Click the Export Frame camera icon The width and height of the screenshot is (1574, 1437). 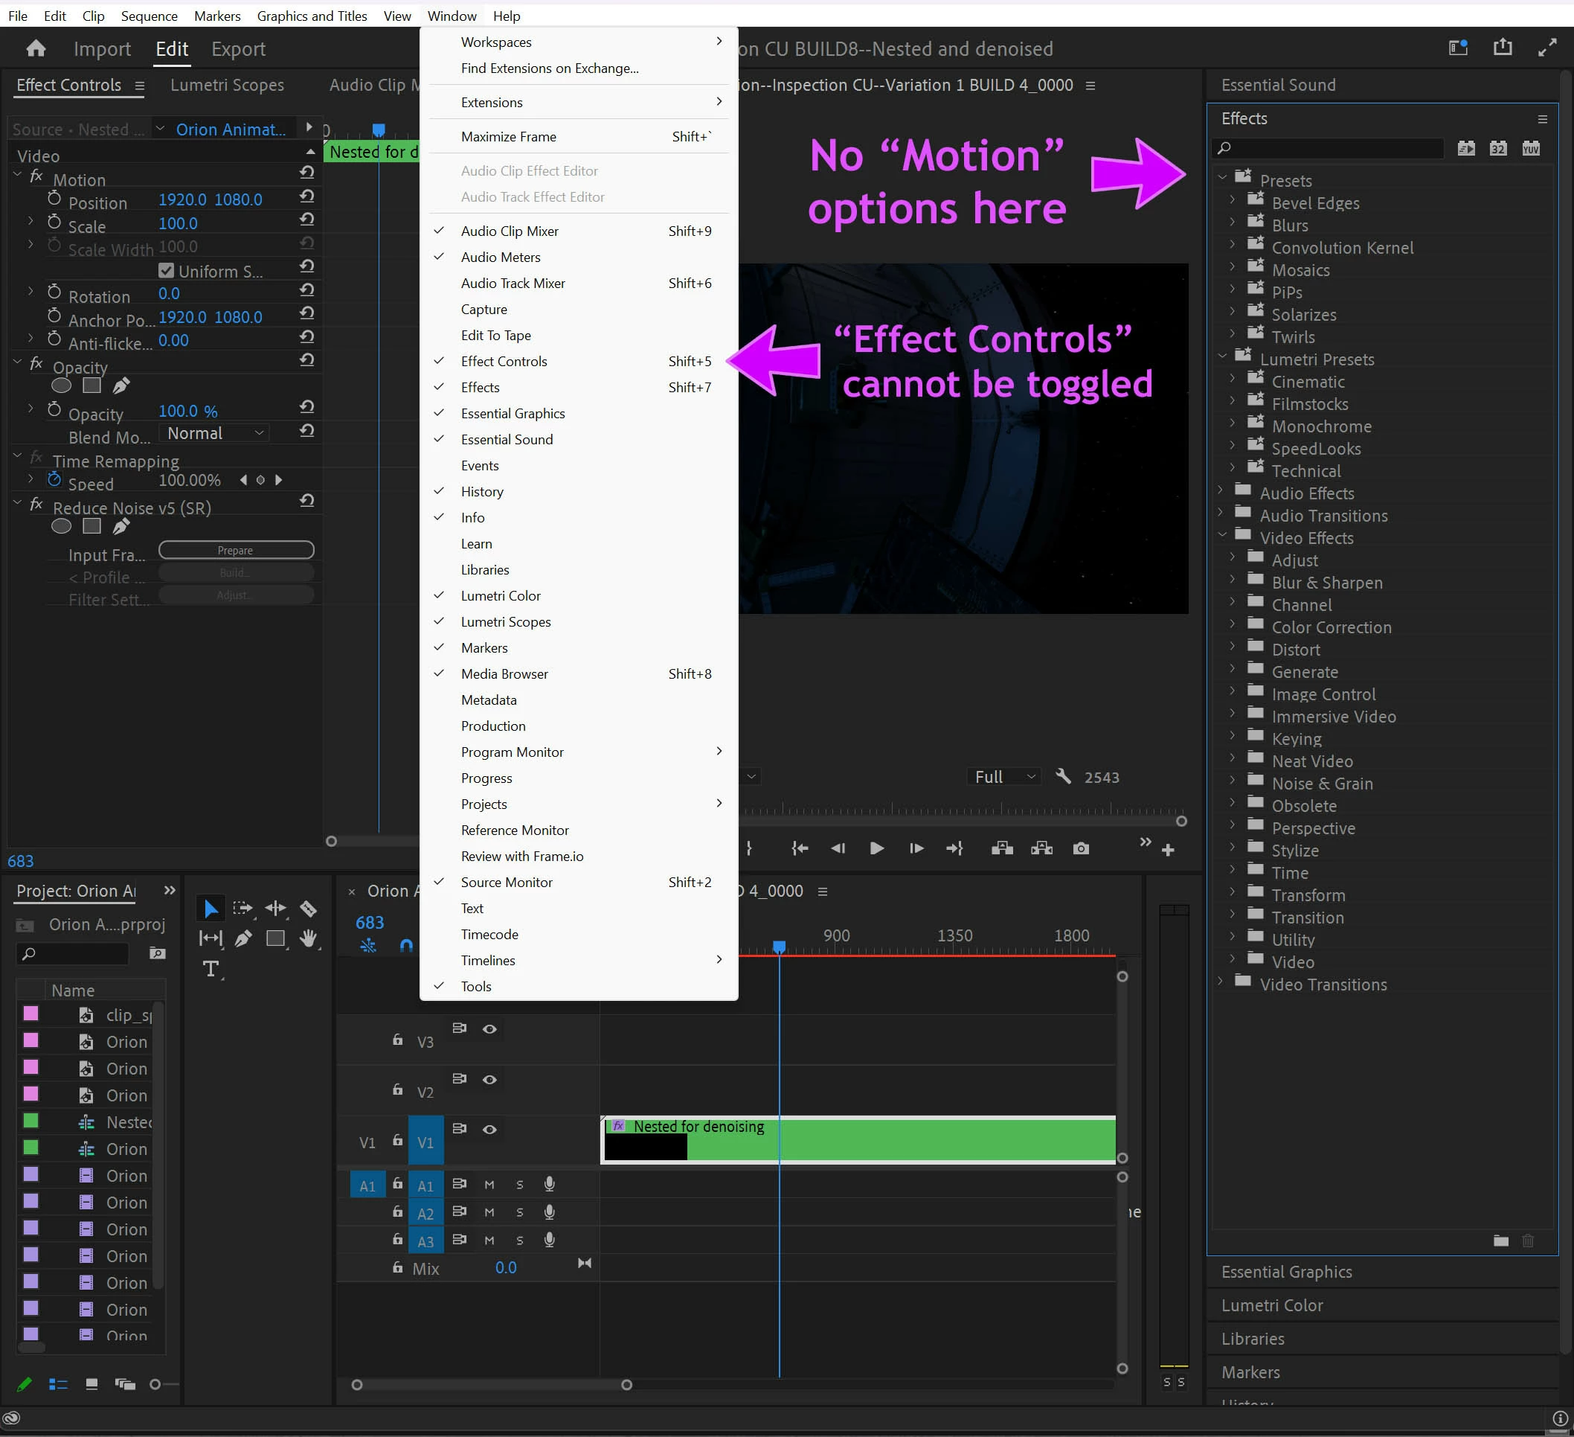coord(1081,848)
